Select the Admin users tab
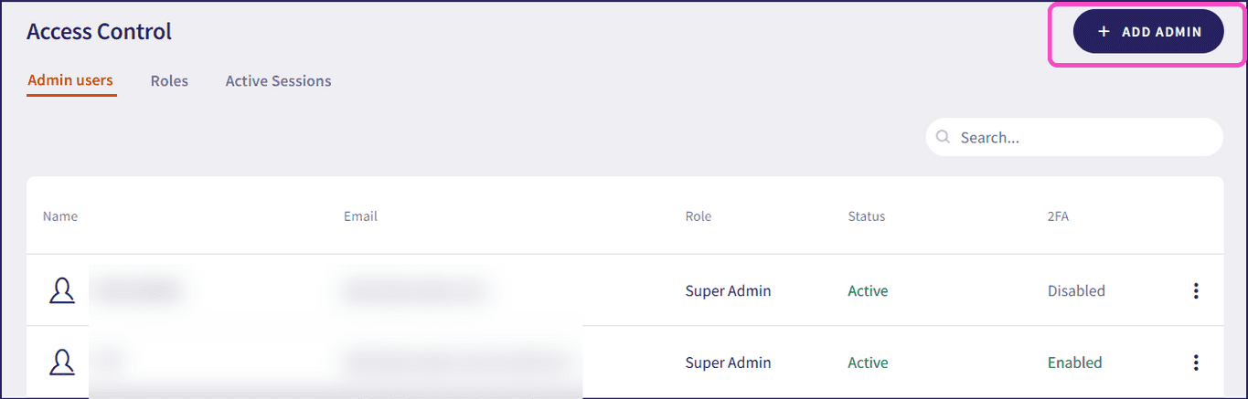Viewport: 1248px width, 399px height. coord(70,80)
